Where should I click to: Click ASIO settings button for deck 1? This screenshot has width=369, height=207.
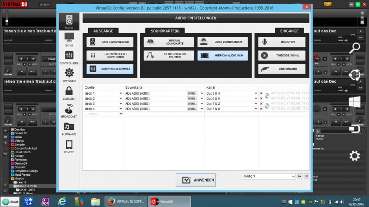tap(192, 93)
